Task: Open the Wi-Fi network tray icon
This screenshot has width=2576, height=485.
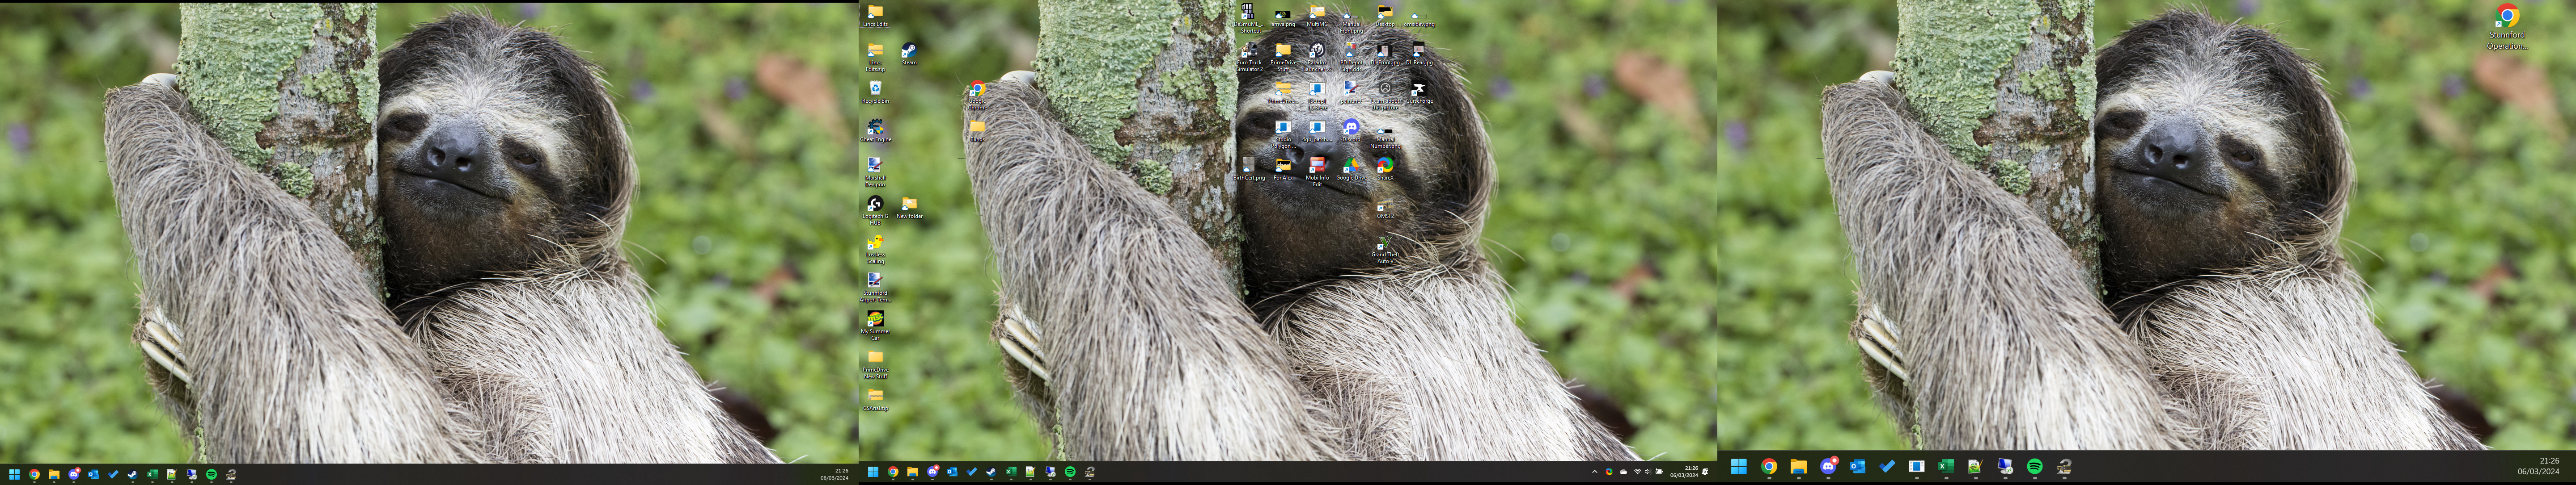Action: (x=1638, y=472)
